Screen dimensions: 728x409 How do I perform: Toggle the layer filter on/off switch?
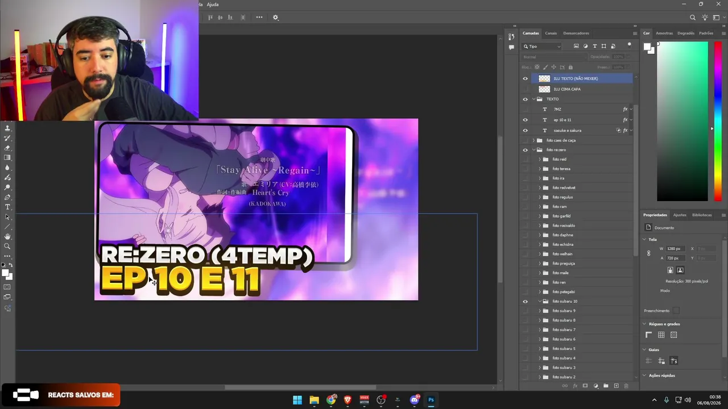click(629, 44)
